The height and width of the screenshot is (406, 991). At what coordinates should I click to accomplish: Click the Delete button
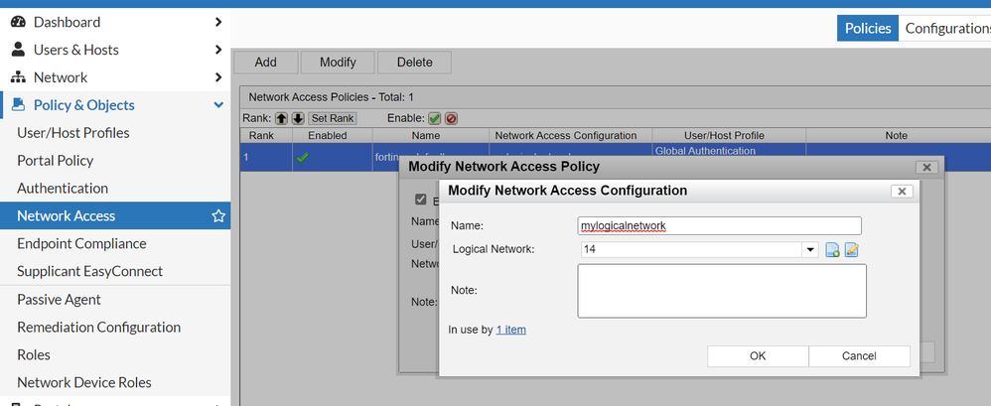click(415, 63)
